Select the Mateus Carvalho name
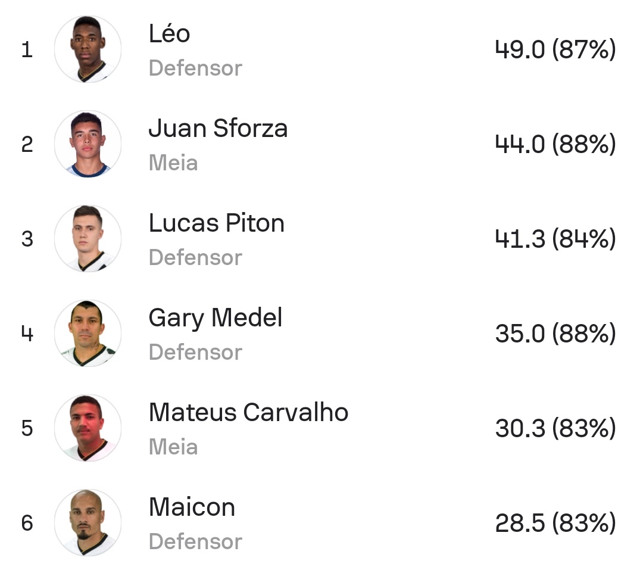This screenshot has width=643, height=573. pos(248,412)
